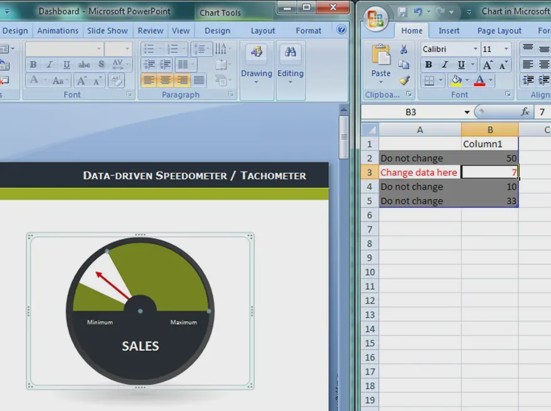Click the Paste button in Excel
This screenshot has height=411, width=551.
pyautogui.click(x=381, y=63)
